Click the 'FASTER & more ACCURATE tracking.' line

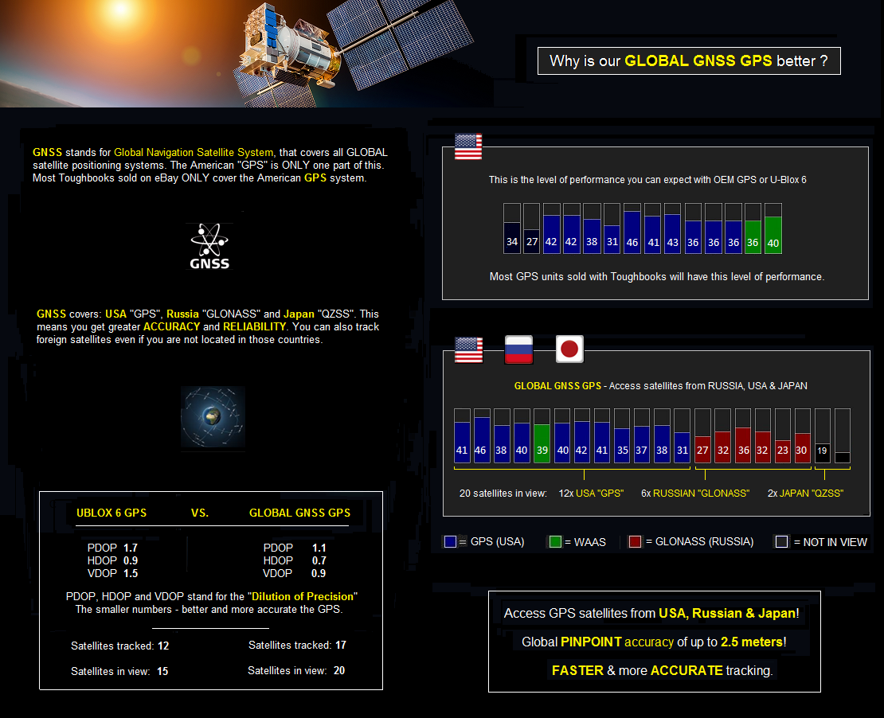click(x=662, y=671)
